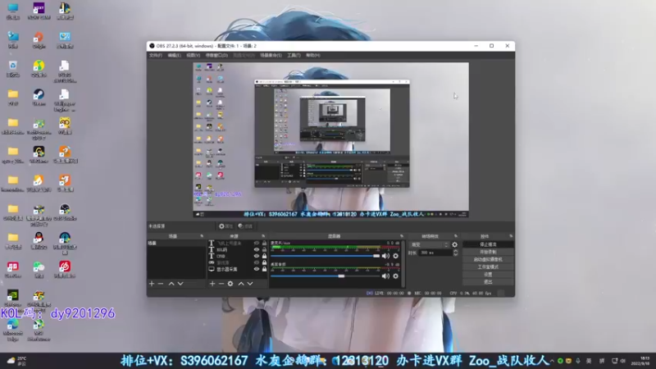This screenshot has height=369, width=656.
Task: Open the 麦克风/Aux channel gear settings
Action: point(395,256)
